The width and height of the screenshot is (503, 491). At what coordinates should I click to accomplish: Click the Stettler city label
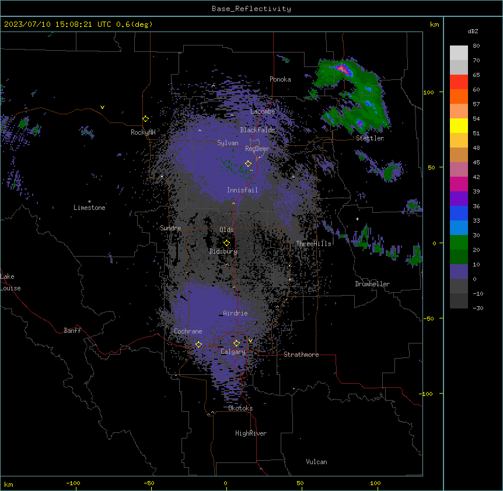click(x=370, y=138)
